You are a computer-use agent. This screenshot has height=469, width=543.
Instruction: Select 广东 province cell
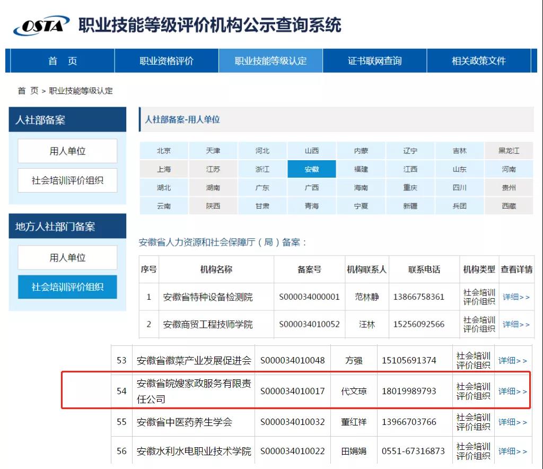[262, 188]
